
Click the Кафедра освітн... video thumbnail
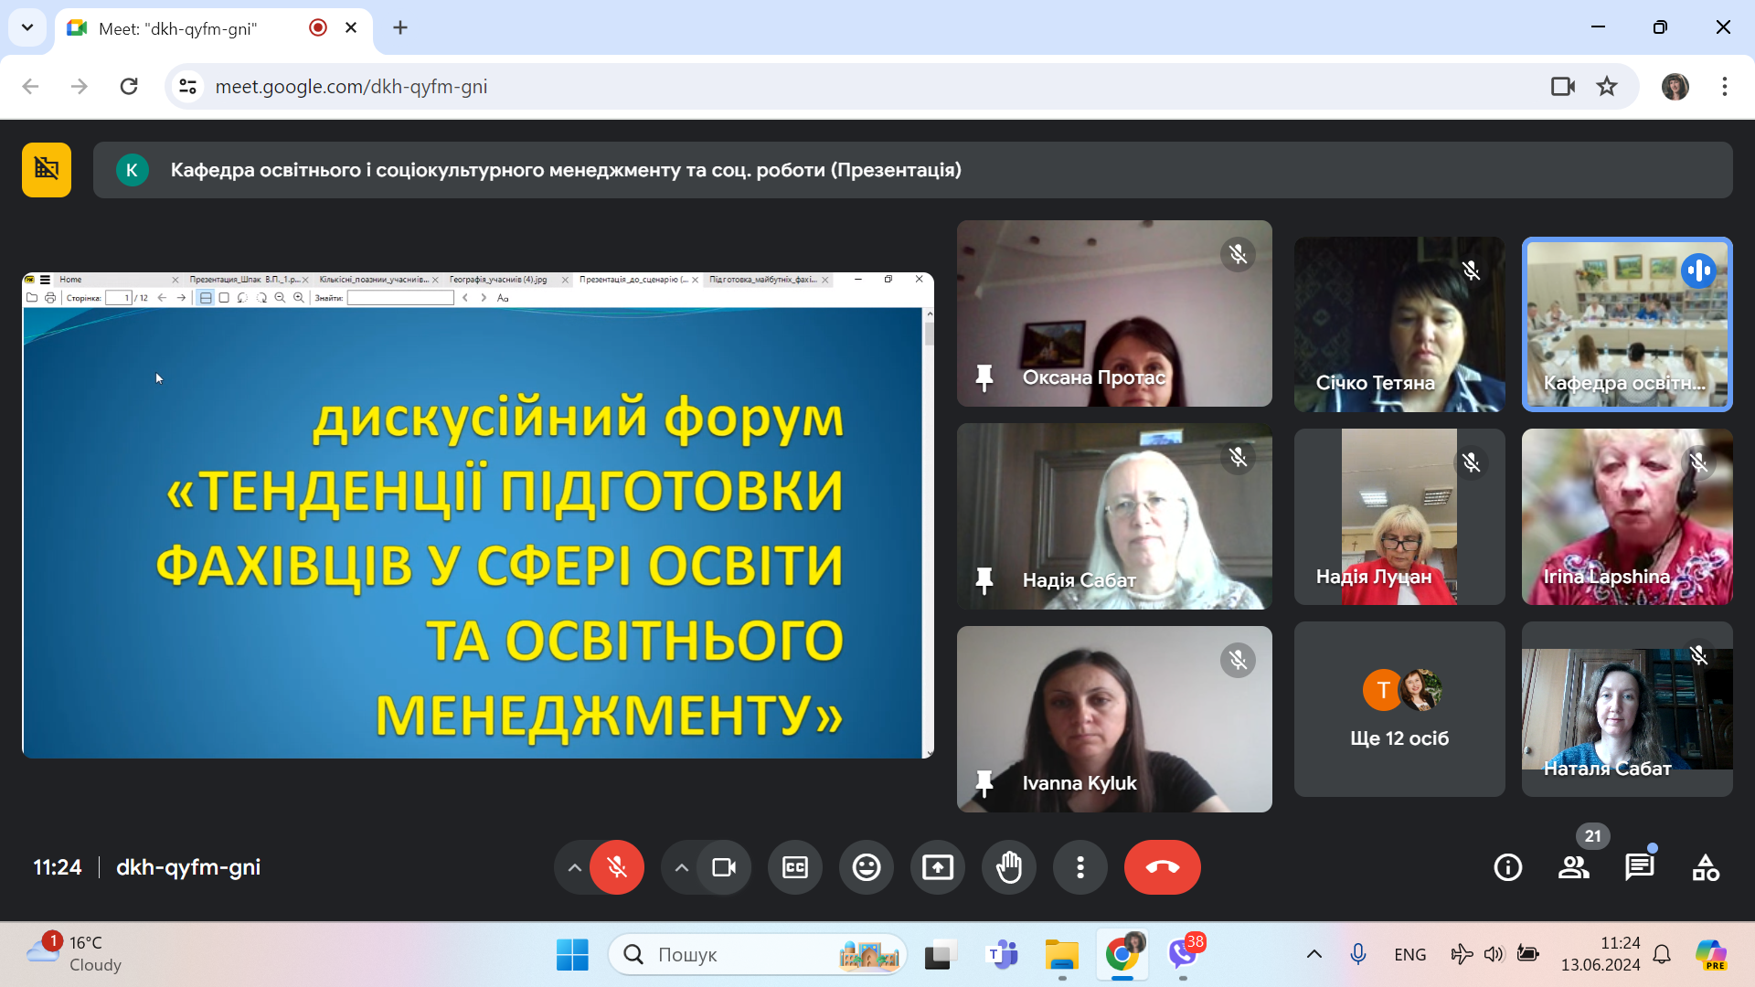[1626, 324]
